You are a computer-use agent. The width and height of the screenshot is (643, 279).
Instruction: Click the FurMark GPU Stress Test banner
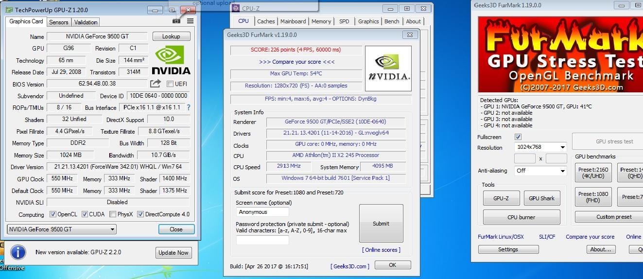click(x=560, y=55)
